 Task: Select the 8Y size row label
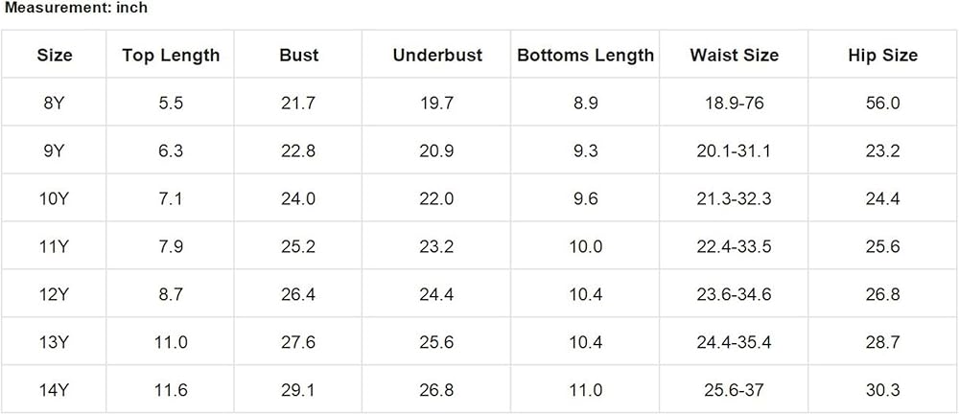(55, 103)
